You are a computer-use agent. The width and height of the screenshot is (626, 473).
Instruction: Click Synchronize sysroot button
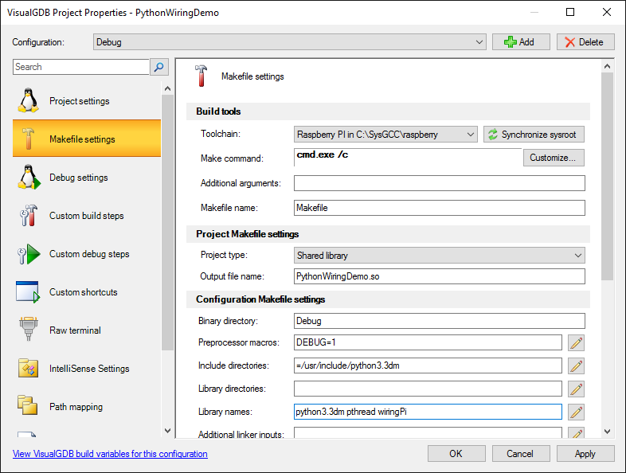click(534, 135)
